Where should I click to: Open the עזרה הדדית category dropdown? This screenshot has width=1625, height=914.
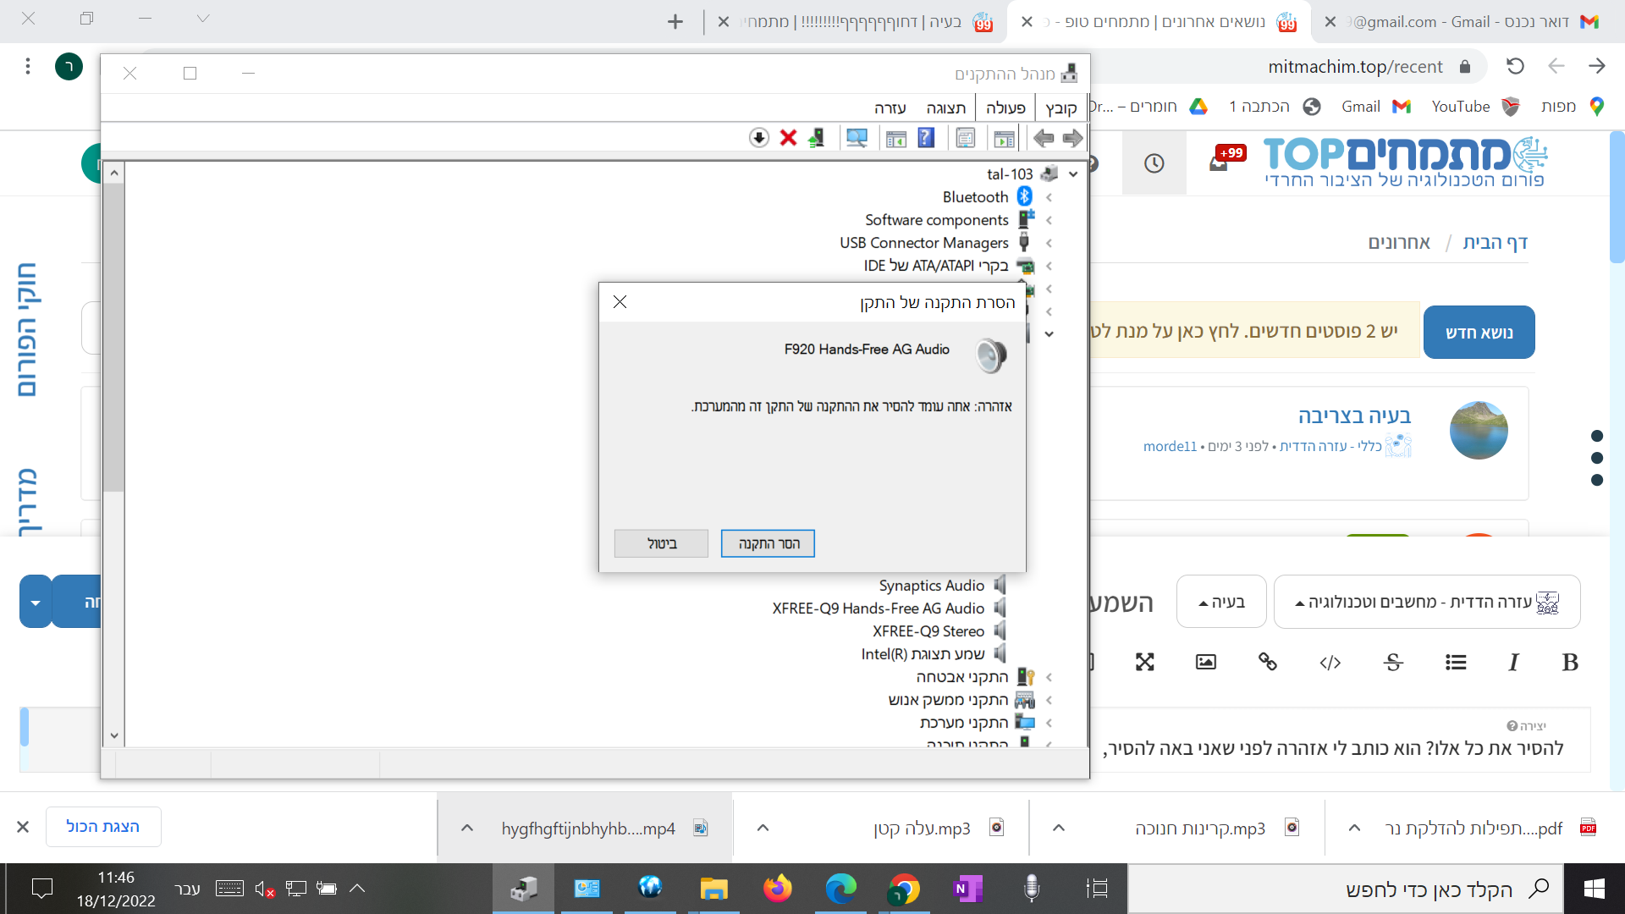[x=1426, y=602]
